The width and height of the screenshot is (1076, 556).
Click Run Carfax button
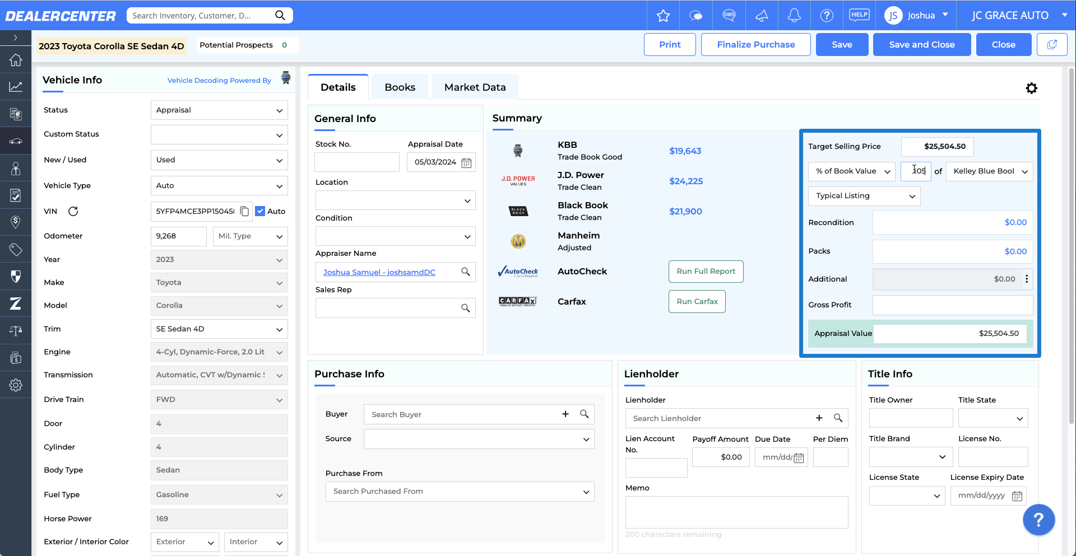(x=697, y=302)
